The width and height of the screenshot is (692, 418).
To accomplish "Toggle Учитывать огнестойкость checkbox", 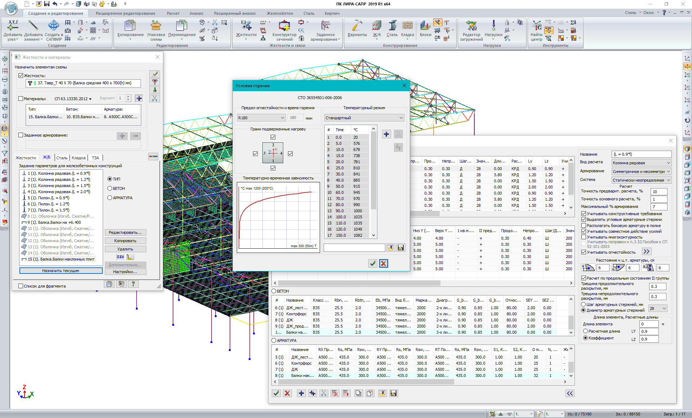I will [x=584, y=252].
